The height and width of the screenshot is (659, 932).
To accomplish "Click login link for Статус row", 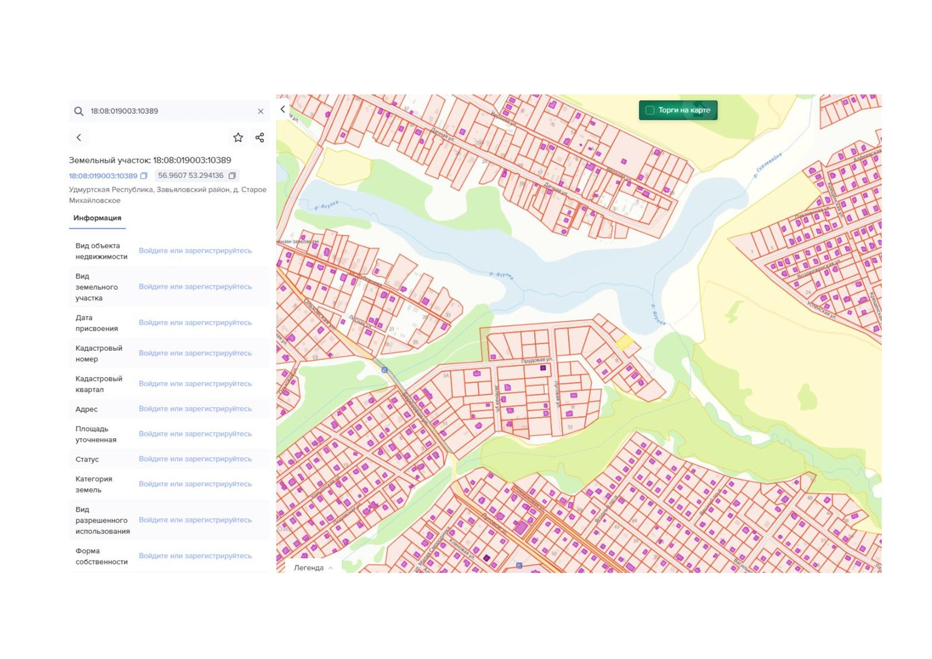I will [x=195, y=459].
